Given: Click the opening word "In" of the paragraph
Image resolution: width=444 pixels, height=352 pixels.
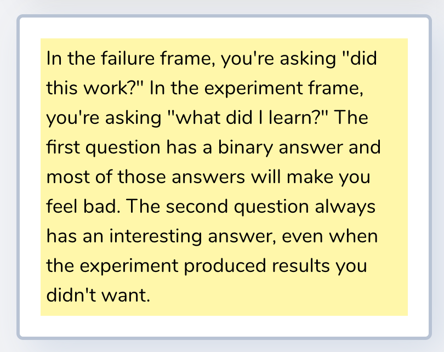Looking at the screenshot, I should coord(54,58).
